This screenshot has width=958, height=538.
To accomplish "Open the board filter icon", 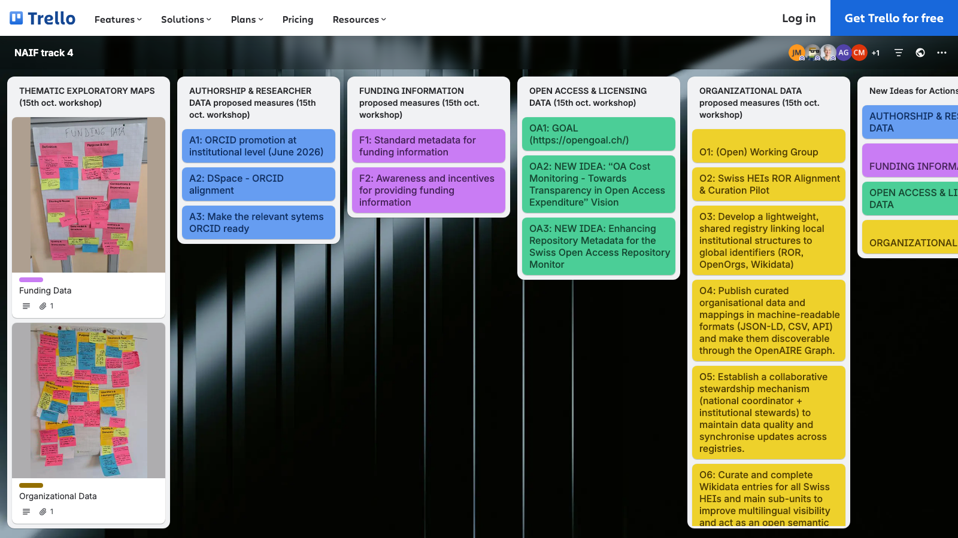I will [899, 53].
